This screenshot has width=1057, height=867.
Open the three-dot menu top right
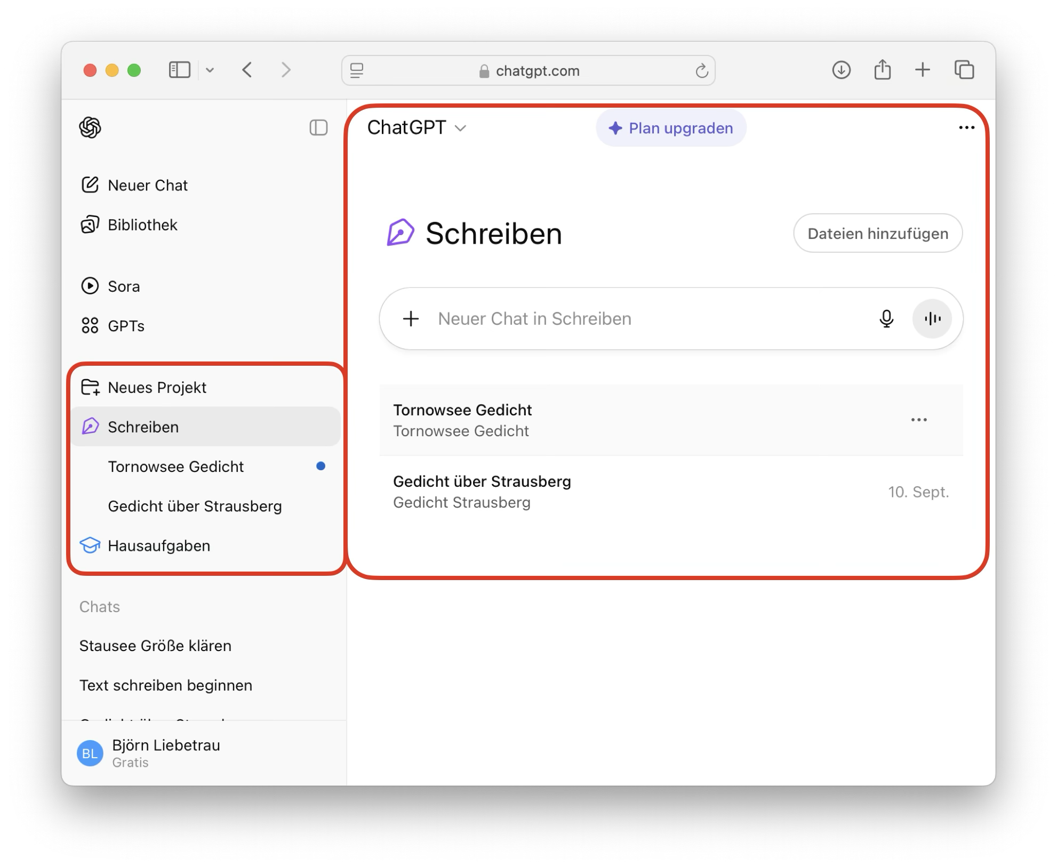click(x=966, y=127)
